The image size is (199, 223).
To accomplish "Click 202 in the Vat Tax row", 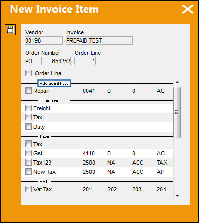I will pyautogui.click(x=112, y=189).
